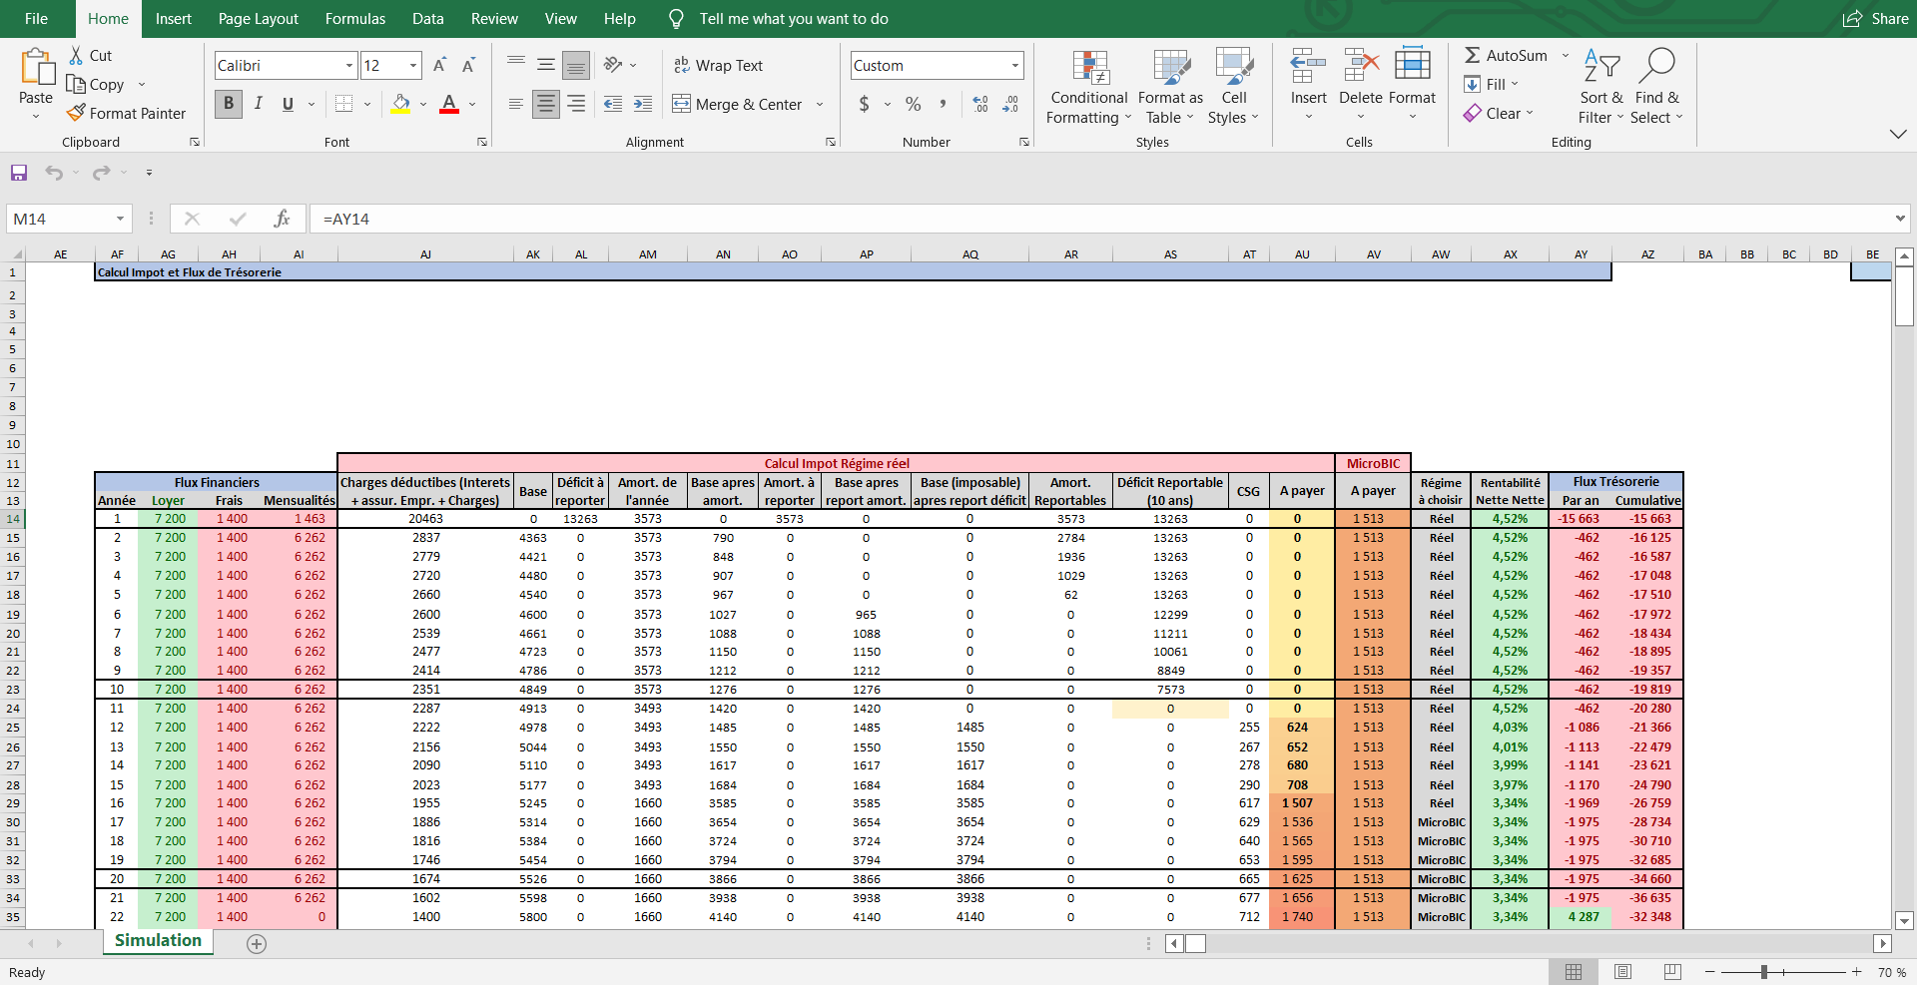Open the Page Layout tab
1917x985 pixels.
(258, 19)
